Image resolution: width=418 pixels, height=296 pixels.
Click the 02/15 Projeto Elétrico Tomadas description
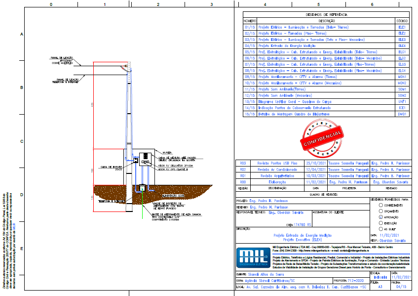tap(292, 34)
